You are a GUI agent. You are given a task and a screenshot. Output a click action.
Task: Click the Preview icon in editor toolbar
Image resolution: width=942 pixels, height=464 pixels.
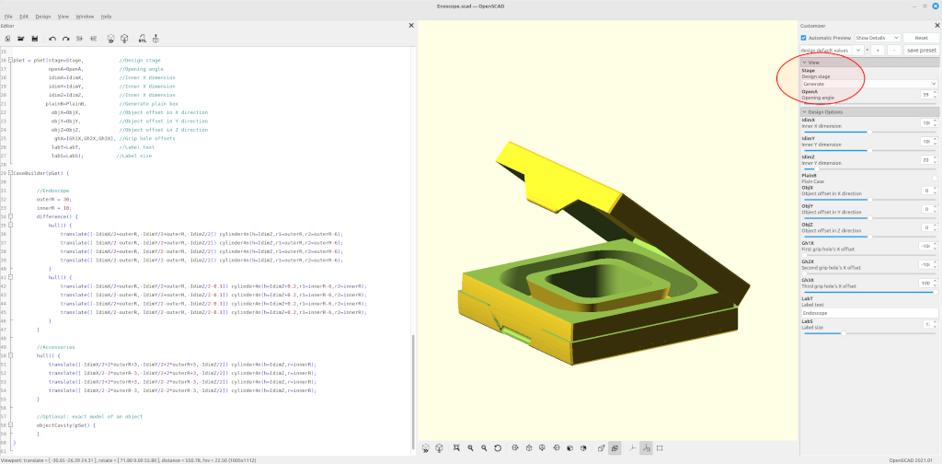[x=111, y=39]
